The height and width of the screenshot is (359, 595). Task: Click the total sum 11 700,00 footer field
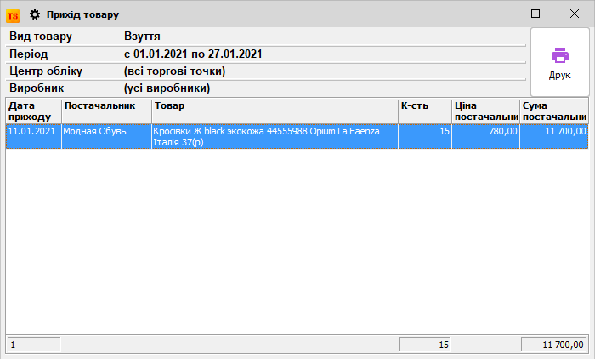pos(553,345)
